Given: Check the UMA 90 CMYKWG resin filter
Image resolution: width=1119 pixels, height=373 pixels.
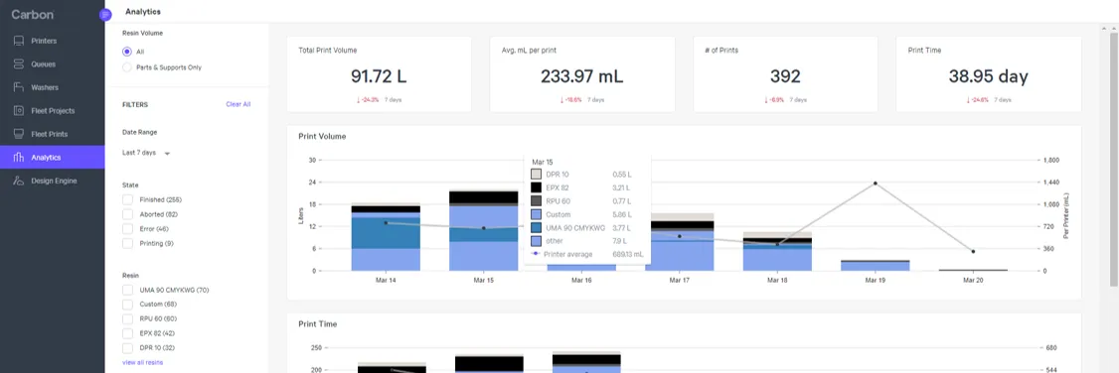Looking at the screenshot, I should click(x=128, y=290).
